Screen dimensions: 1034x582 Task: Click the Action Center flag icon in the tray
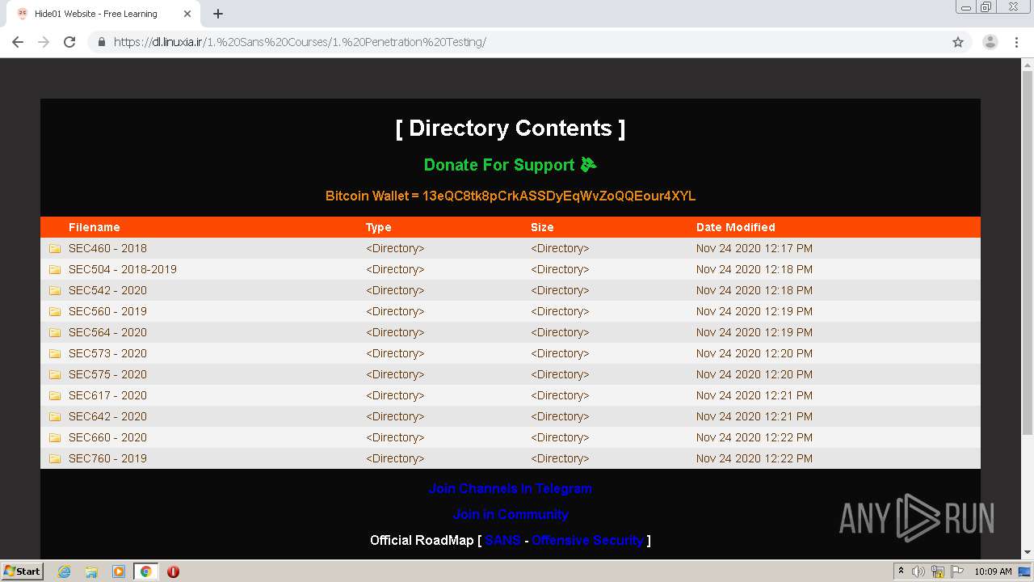point(957,571)
